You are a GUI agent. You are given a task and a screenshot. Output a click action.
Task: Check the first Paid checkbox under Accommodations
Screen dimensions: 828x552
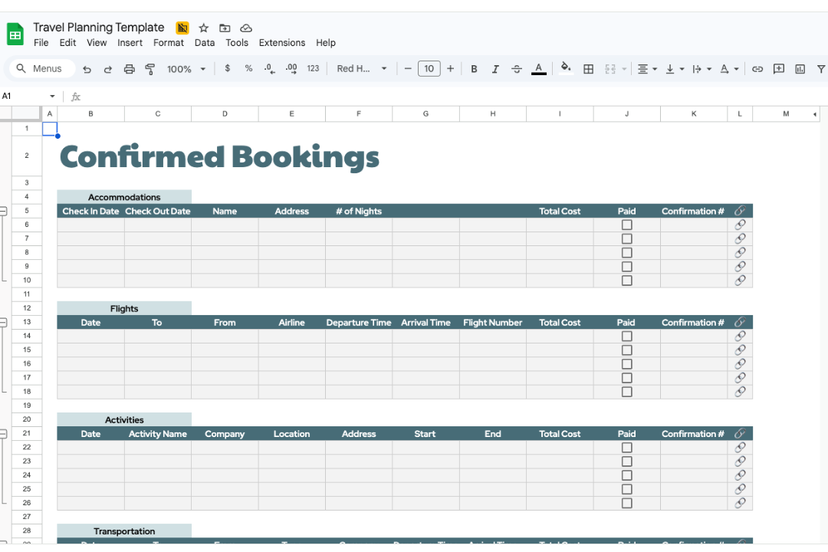(626, 225)
